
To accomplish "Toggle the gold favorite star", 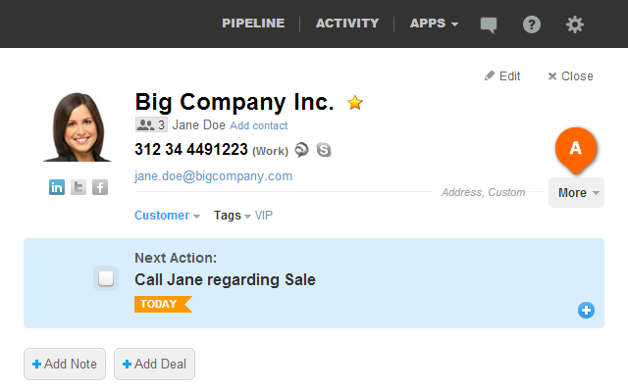I will [x=355, y=103].
